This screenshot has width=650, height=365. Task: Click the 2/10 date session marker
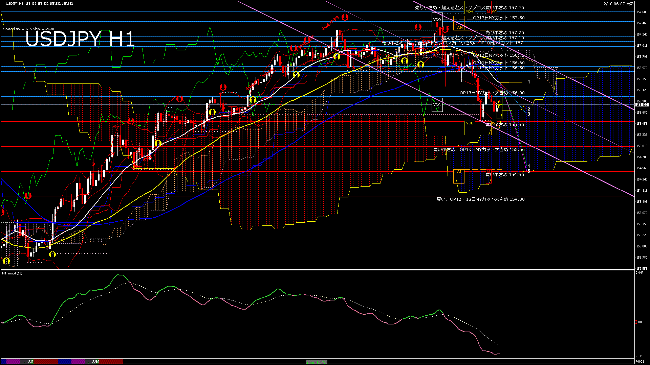click(x=96, y=362)
